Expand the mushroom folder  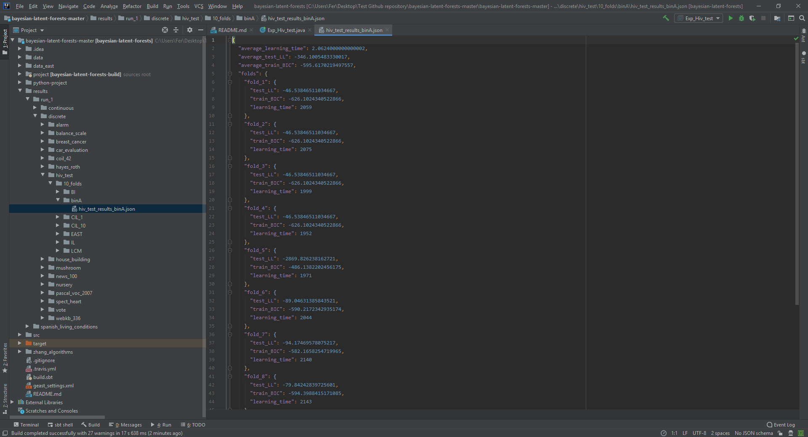(43, 267)
